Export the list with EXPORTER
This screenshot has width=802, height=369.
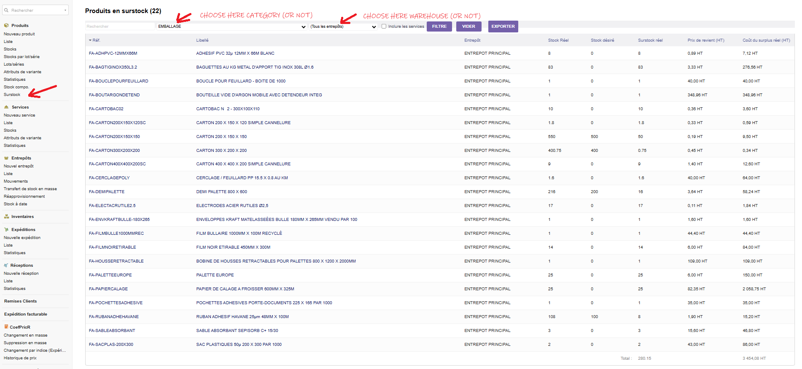[x=503, y=27]
